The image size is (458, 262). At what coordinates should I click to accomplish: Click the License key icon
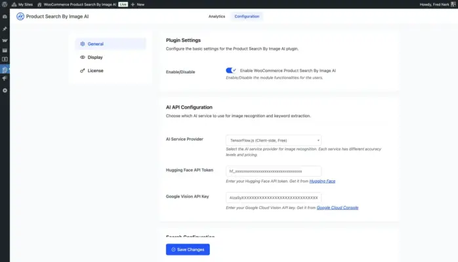(83, 71)
